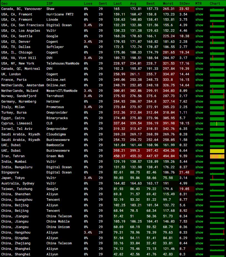Click the ISP text 'China Unicom'
The height and width of the screenshot is (257, 226).
point(58,227)
